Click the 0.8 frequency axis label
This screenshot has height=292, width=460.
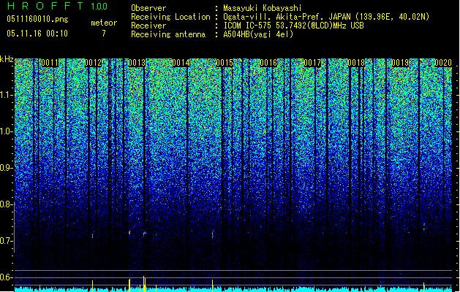click(7, 204)
